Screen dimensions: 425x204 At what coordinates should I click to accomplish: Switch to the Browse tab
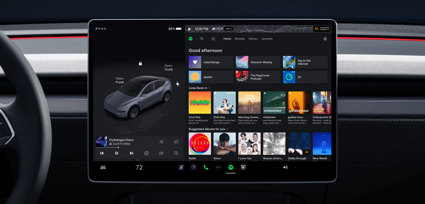(240, 39)
